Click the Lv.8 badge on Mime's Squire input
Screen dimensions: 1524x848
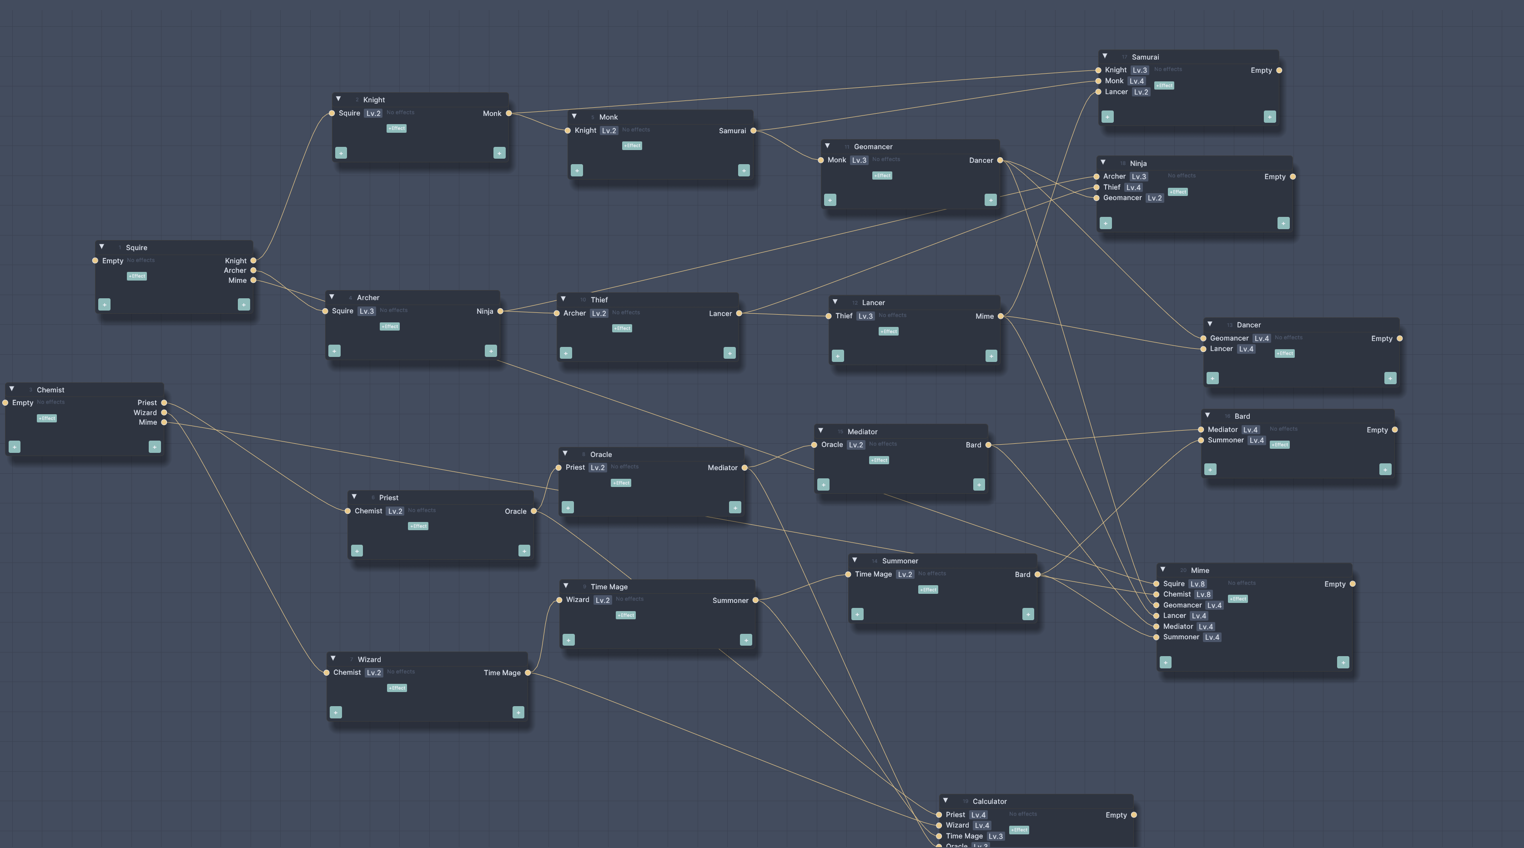coord(1198,583)
